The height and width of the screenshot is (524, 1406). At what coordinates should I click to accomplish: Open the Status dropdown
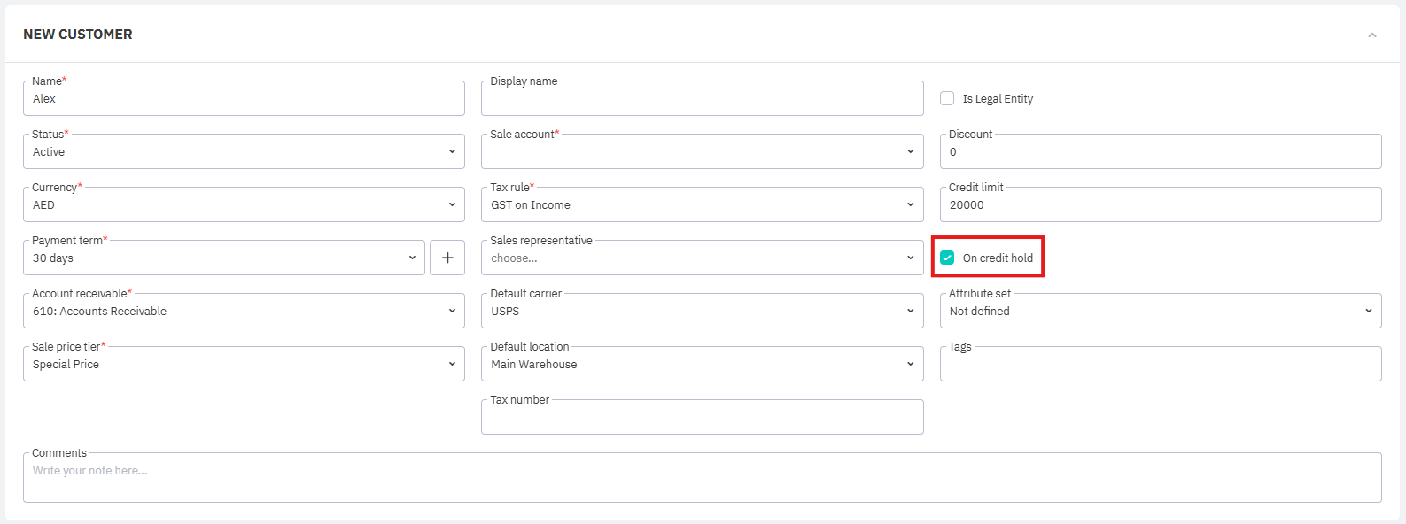pyautogui.click(x=244, y=151)
